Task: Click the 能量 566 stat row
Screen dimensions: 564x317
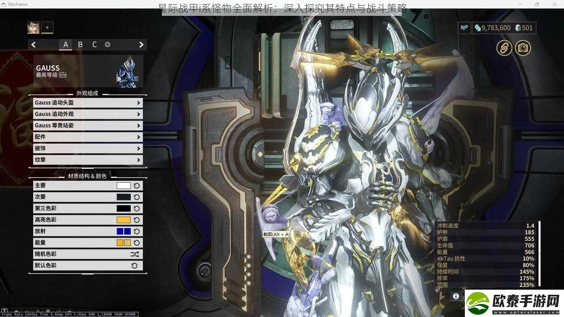Action: click(x=485, y=252)
